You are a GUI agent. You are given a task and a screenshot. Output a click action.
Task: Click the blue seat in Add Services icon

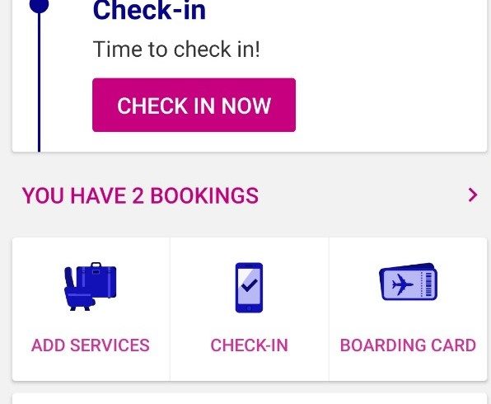tap(78, 290)
